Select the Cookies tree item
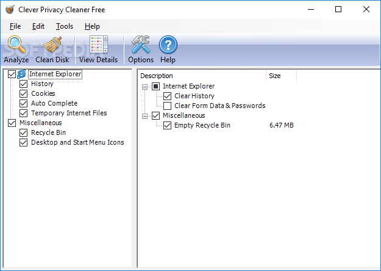The width and height of the screenshot is (381, 271). [x=43, y=93]
